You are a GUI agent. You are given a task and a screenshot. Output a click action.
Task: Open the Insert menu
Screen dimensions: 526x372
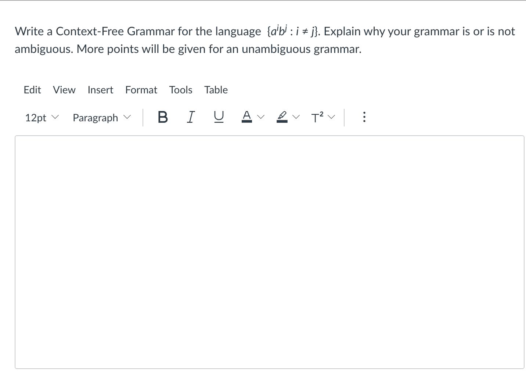coord(100,90)
